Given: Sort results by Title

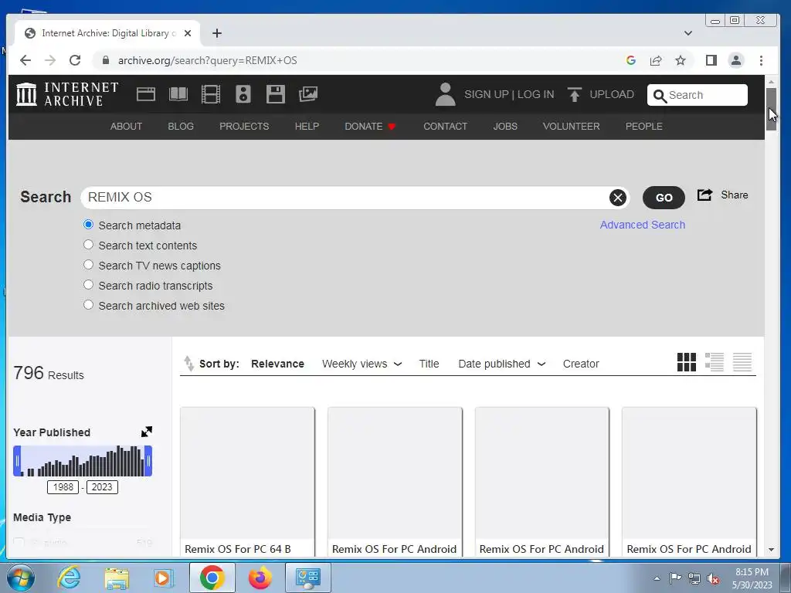Looking at the screenshot, I should tap(429, 364).
